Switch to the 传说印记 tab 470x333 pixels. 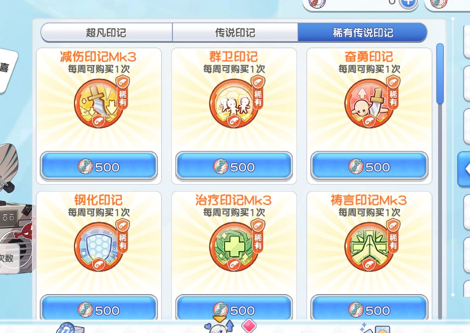235,32
